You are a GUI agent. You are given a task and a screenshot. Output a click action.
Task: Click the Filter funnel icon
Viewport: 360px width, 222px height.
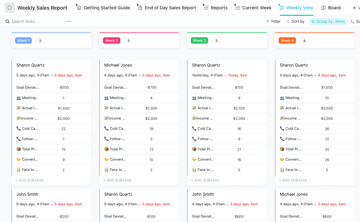(268, 22)
